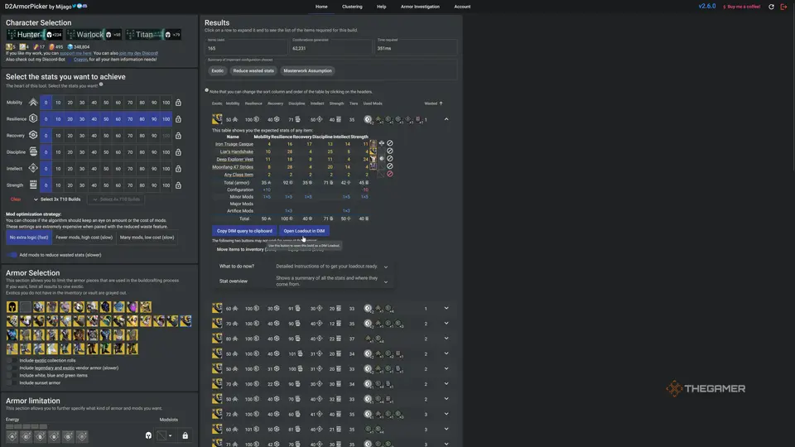Select 'No extra logic (fast)' strategy
The width and height of the screenshot is (795, 447).
point(29,238)
